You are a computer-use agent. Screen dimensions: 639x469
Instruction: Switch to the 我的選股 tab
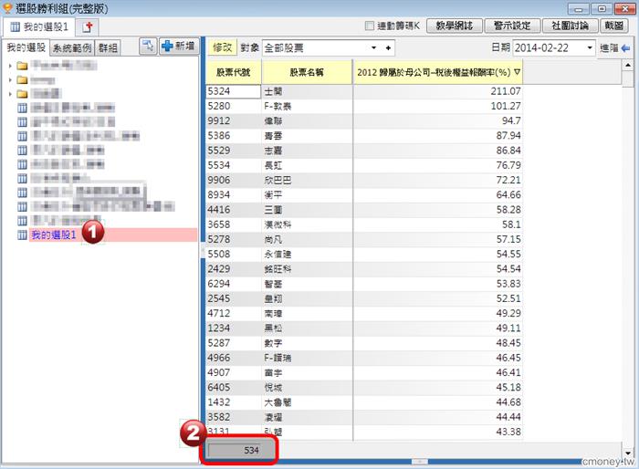tap(26, 47)
